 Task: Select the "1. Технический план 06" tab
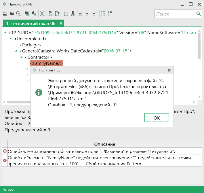click(30, 23)
